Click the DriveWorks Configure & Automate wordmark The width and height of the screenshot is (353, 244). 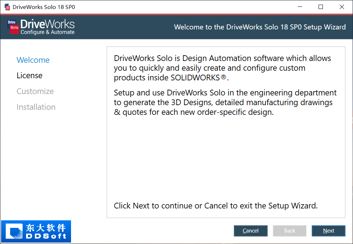[47, 27]
